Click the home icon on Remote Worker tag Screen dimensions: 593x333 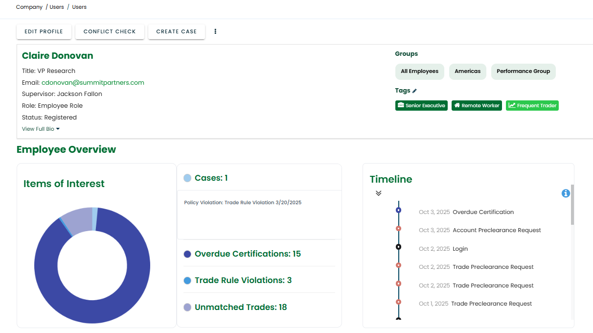tap(457, 105)
